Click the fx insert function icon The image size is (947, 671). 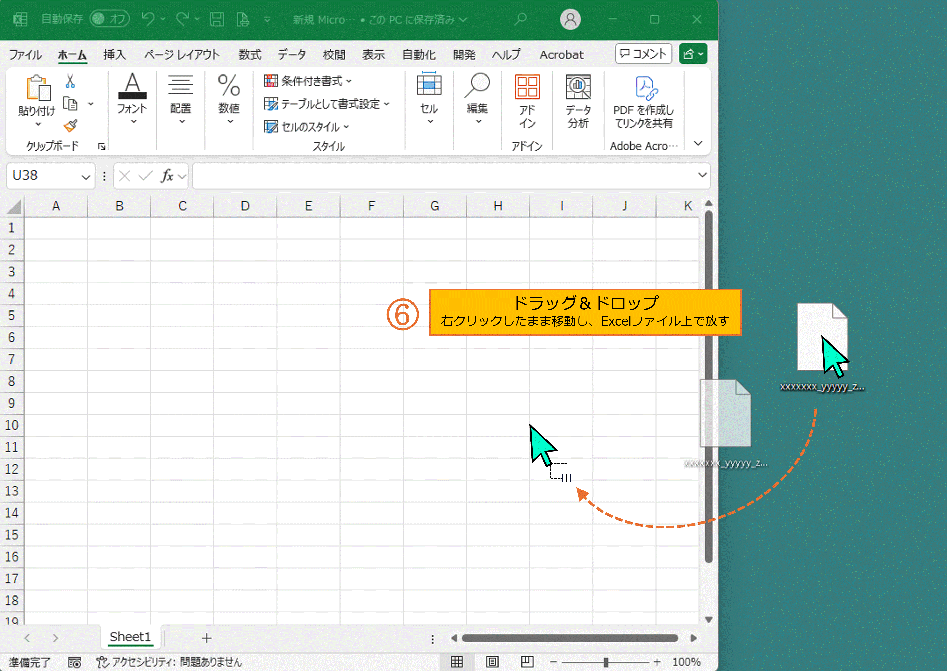coord(167,177)
